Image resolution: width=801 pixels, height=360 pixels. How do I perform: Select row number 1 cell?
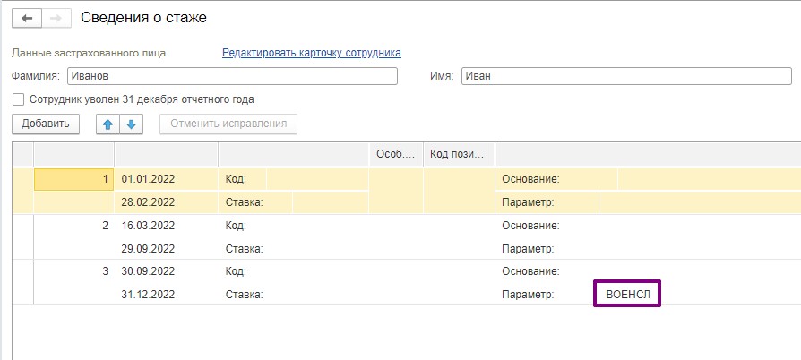[x=74, y=179]
